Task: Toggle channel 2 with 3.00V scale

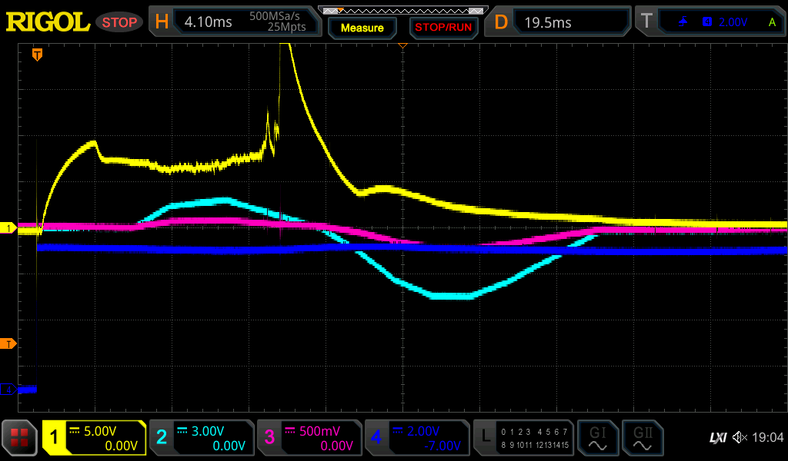Action: pos(201,438)
